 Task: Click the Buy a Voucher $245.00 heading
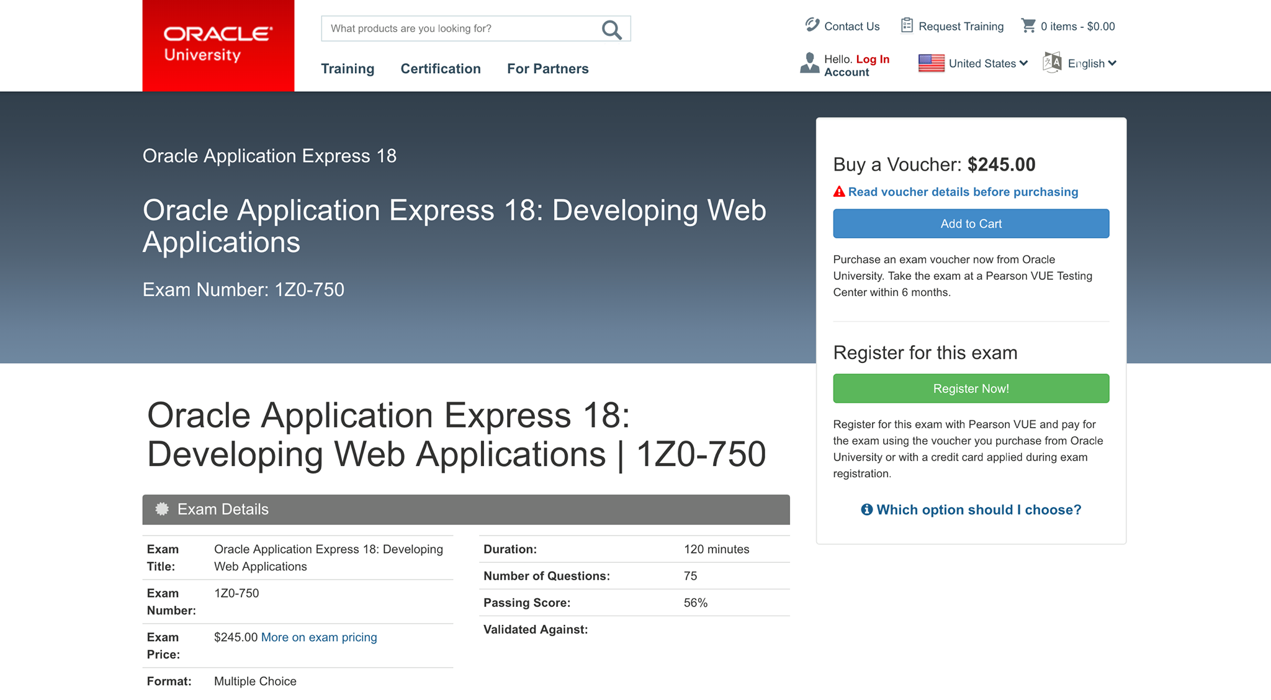pyautogui.click(x=934, y=164)
